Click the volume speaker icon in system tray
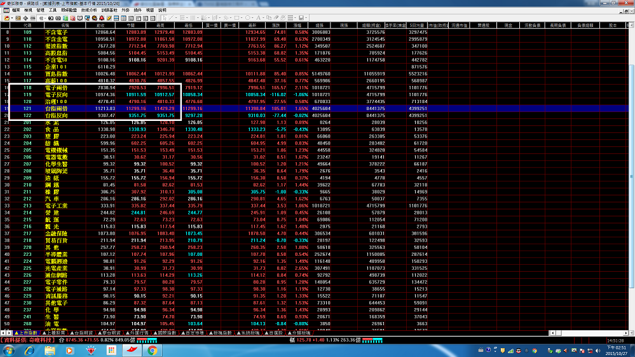Image resolution: width=635 pixels, height=357 pixels. pyautogui.click(x=597, y=350)
